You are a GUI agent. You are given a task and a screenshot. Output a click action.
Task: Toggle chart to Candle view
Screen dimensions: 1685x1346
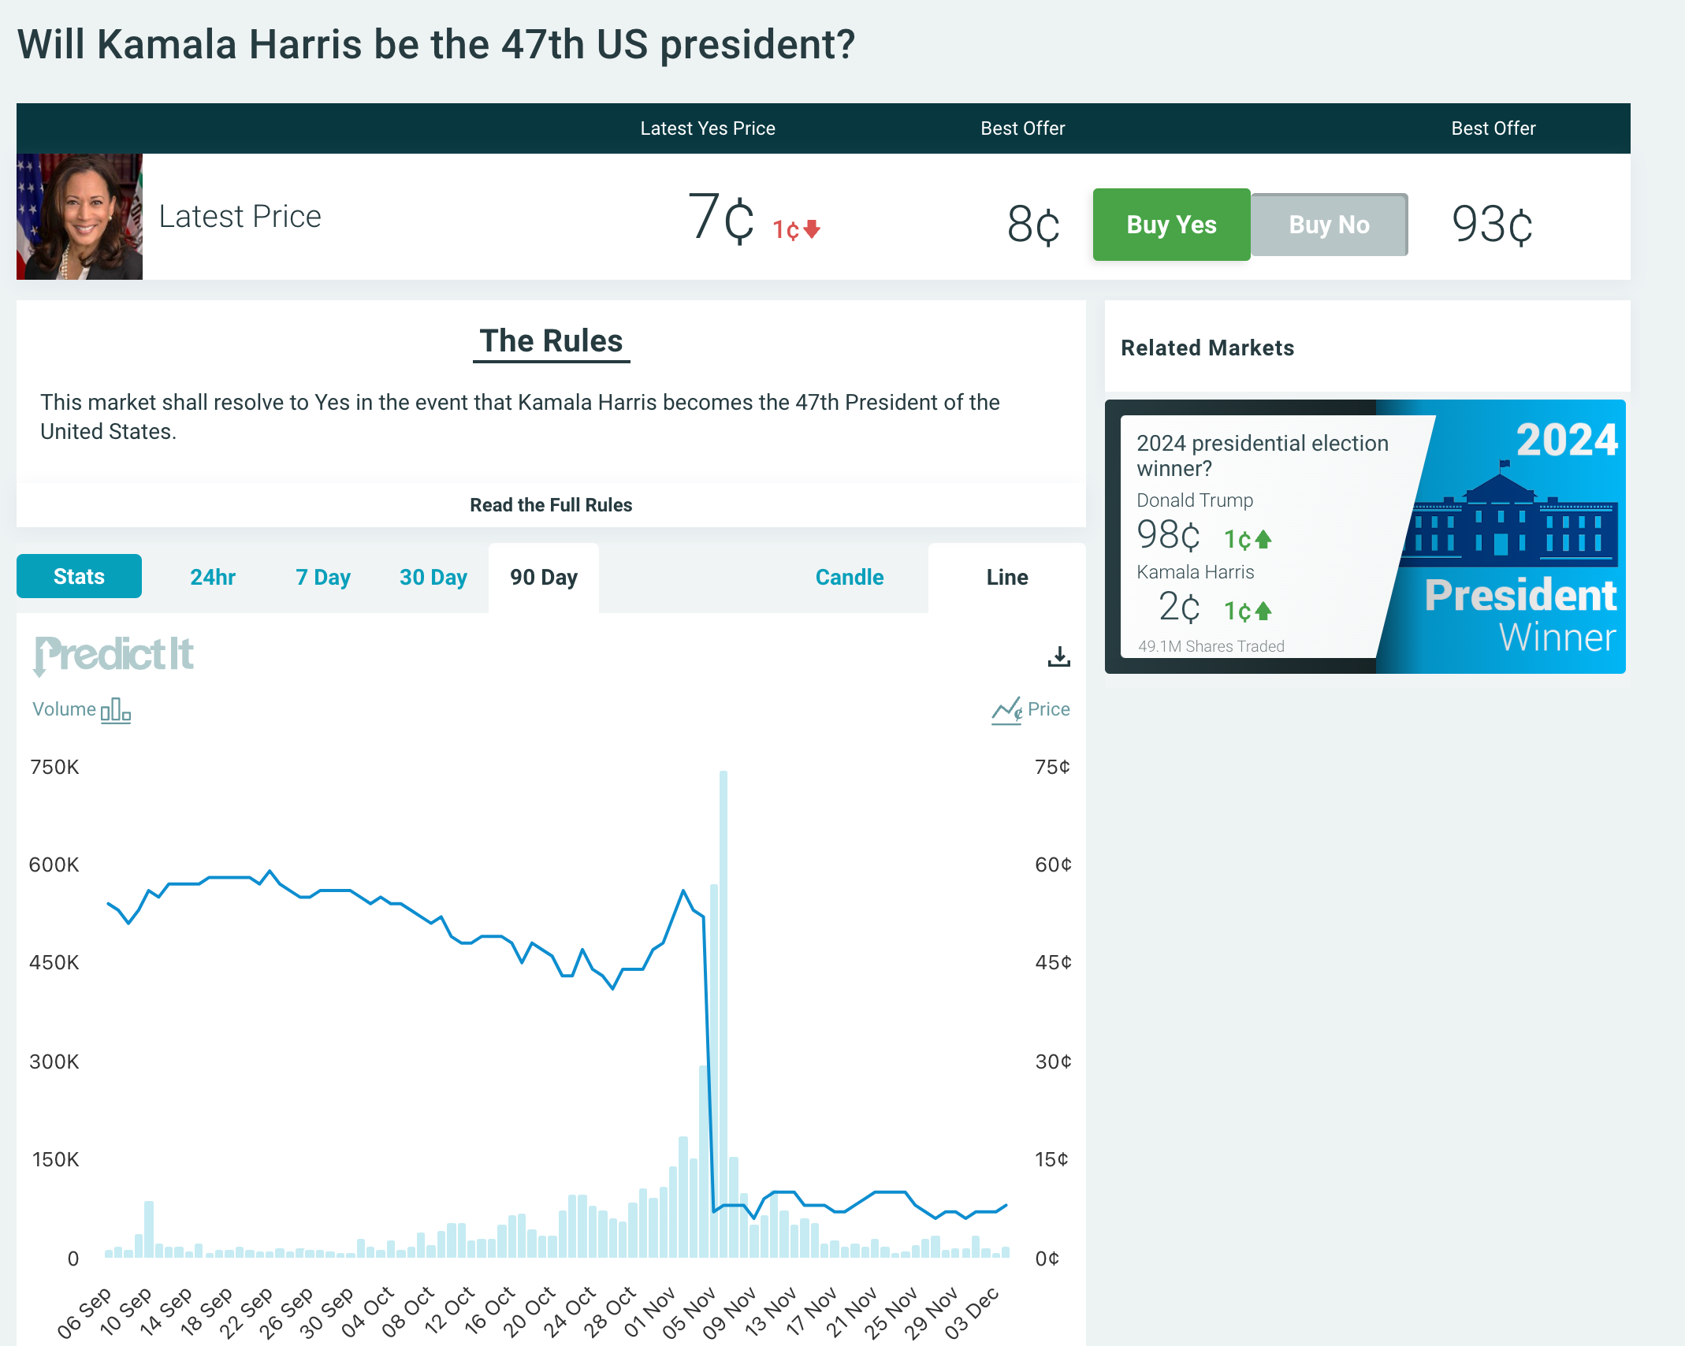tap(850, 578)
